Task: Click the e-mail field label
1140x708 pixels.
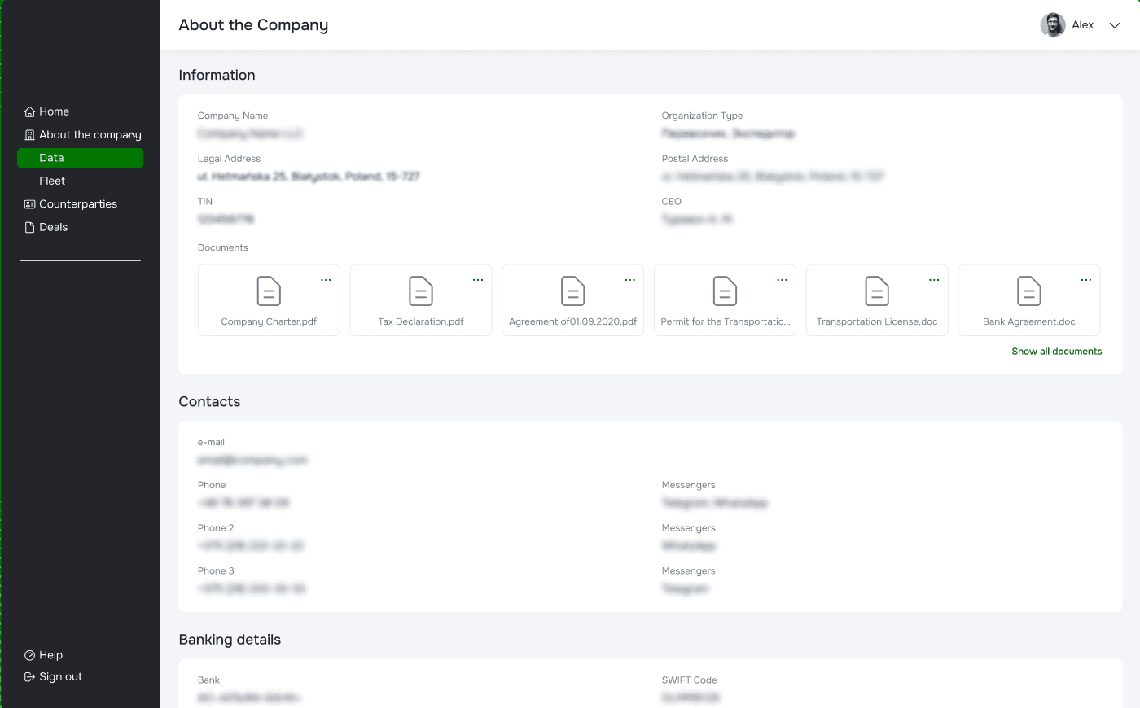Action: pyautogui.click(x=211, y=442)
